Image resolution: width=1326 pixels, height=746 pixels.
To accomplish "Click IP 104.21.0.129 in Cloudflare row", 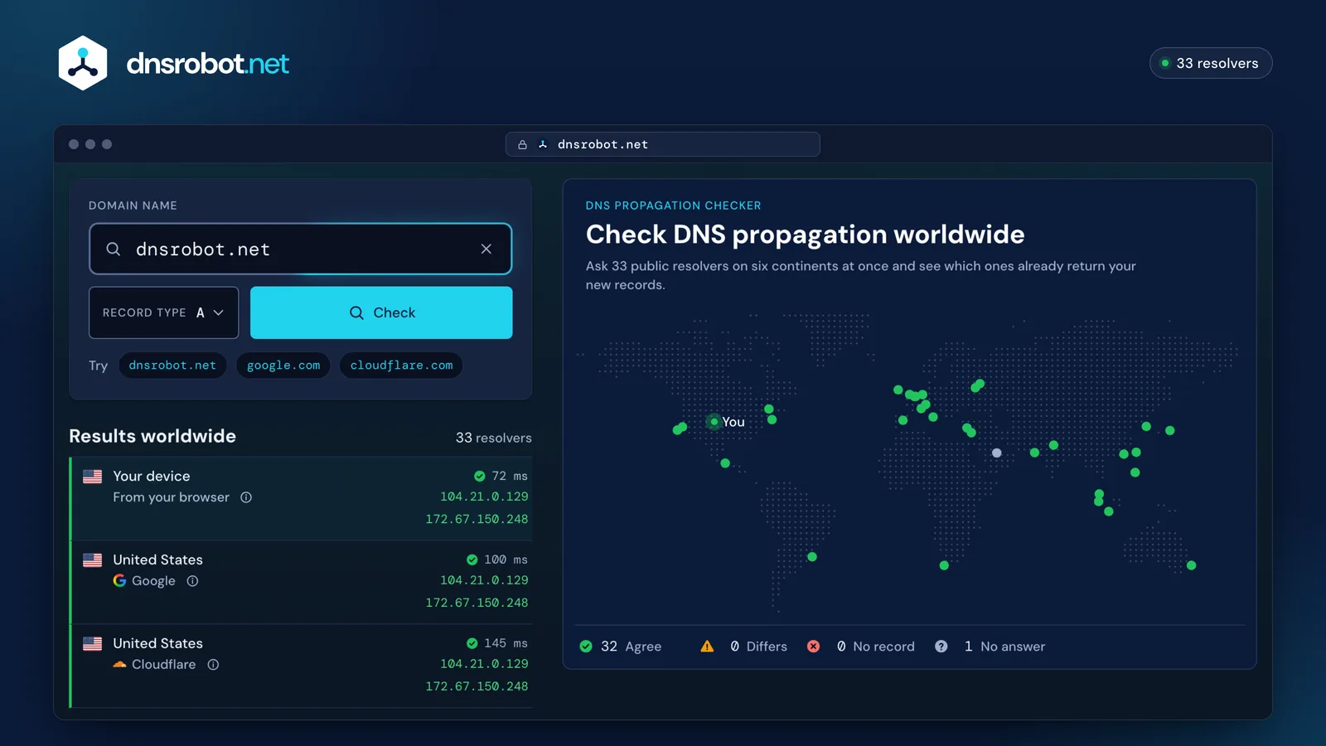I will [x=484, y=664].
